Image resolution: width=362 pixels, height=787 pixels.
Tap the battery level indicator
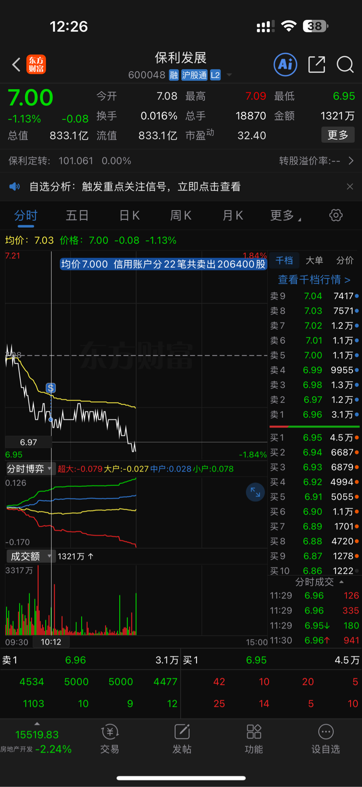[315, 26]
